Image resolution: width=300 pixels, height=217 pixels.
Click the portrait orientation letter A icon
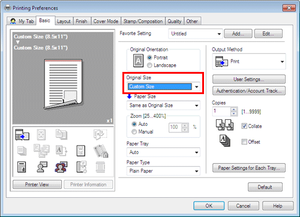pyautogui.click(x=138, y=61)
